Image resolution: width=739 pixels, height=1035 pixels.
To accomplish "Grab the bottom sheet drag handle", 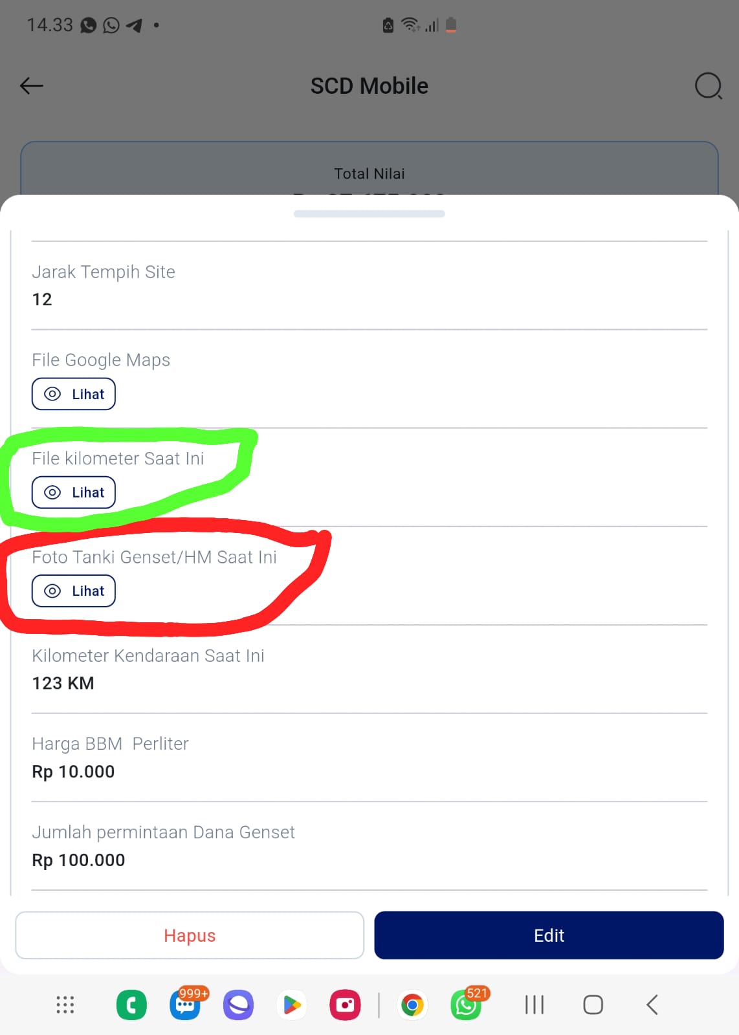I will pos(369,213).
